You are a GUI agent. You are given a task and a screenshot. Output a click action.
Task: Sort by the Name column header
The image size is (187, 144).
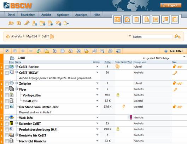coord(18,62)
